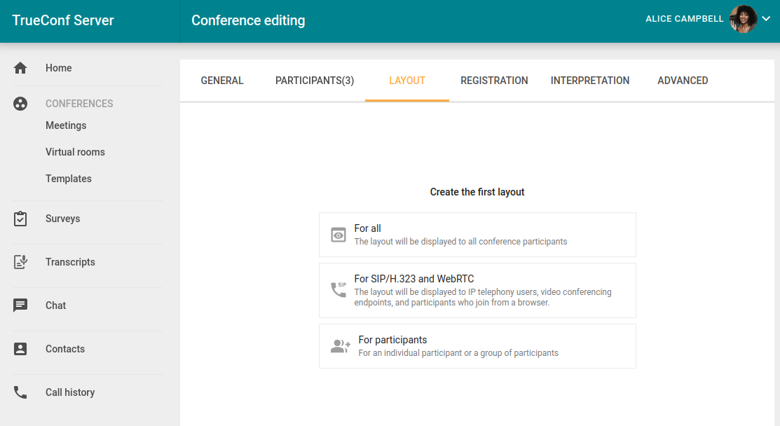Click the Home house icon in sidebar
The height and width of the screenshot is (426, 780).
click(x=20, y=68)
